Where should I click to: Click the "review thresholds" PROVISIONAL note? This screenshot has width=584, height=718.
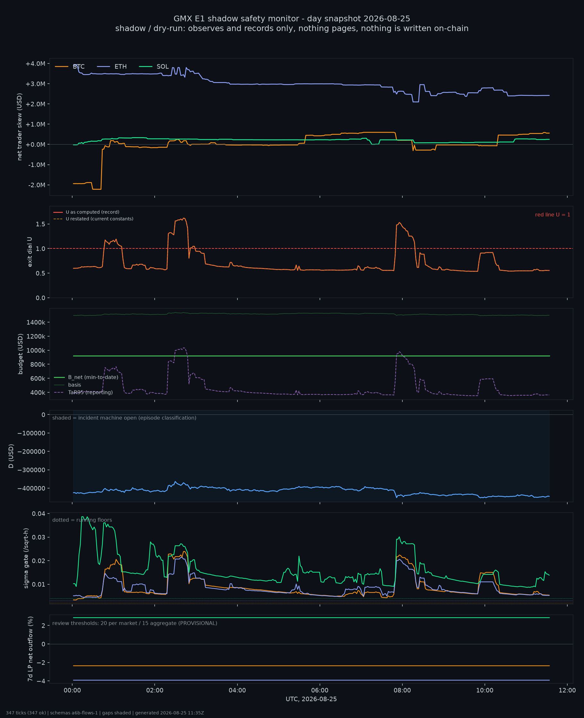135,623
